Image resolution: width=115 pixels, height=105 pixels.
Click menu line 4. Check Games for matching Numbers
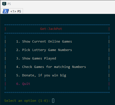(x=51, y=67)
